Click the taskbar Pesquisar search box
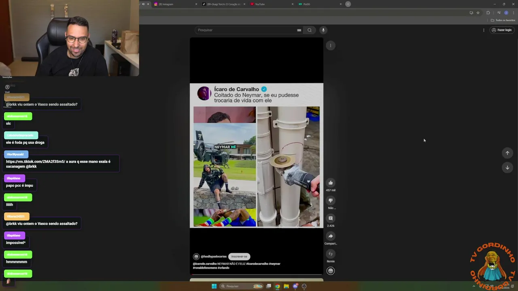518x291 pixels. point(241,286)
